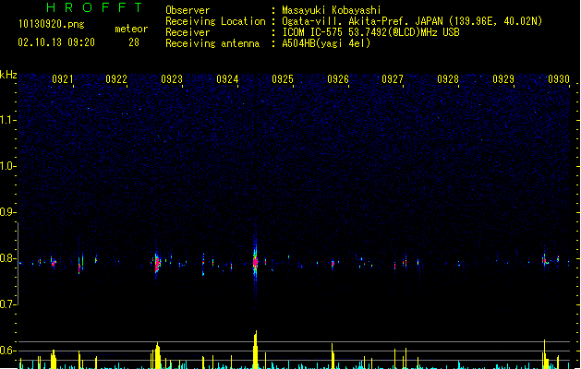Click the 0925 time marker
The width and height of the screenshot is (581, 369).
click(283, 78)
